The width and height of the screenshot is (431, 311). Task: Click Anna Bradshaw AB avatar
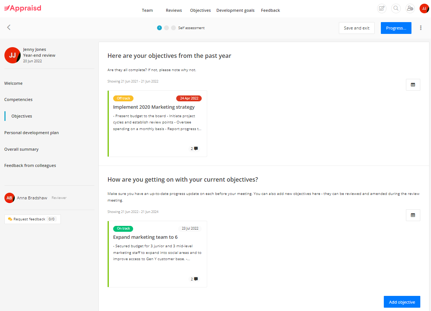click(x=9, y=198)
